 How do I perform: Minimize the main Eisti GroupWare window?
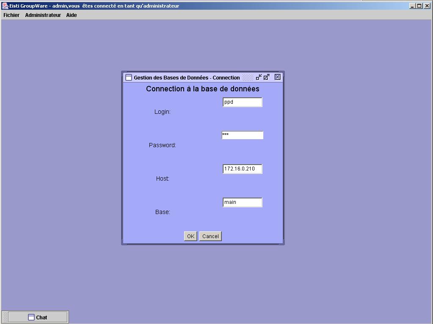coord(413,6)
